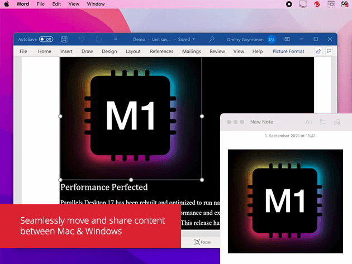
Task: Open Customize Quick Access Toolbar dropdown
Action: [116, 39]
